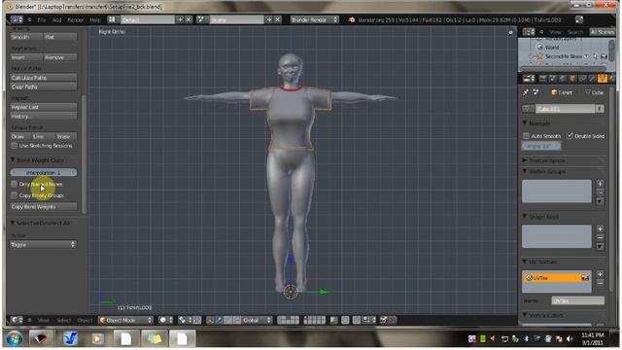Open the viewport shading selector
This screenshot has height=350, width=622.
[x=166, y=320]
